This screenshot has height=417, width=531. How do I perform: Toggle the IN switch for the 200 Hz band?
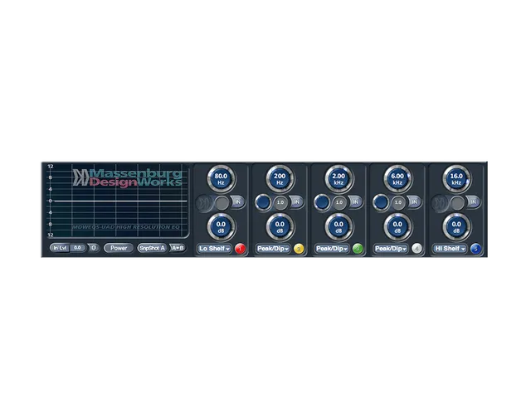pos(297,202)
